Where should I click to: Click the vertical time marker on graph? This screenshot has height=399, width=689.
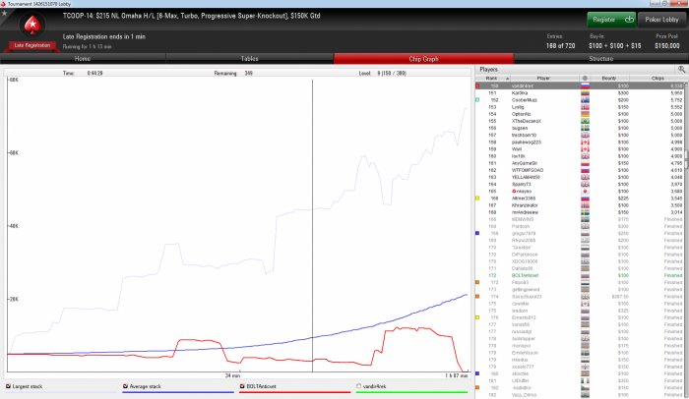(x=312, y=226)
